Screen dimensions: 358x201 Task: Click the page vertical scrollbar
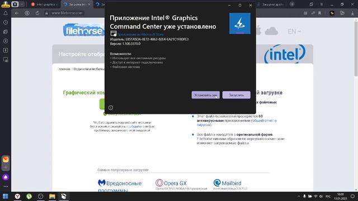click(x=356, y=48)
